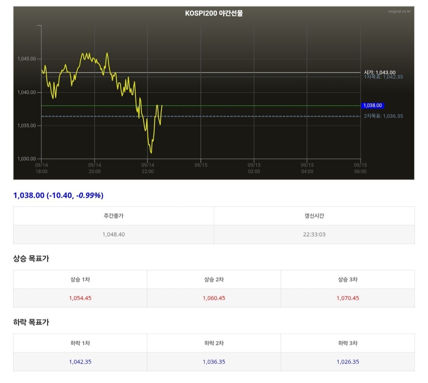Select the 시가 1,043.00 line label
The width and height of the screenshot is (428, 383).
380,72
